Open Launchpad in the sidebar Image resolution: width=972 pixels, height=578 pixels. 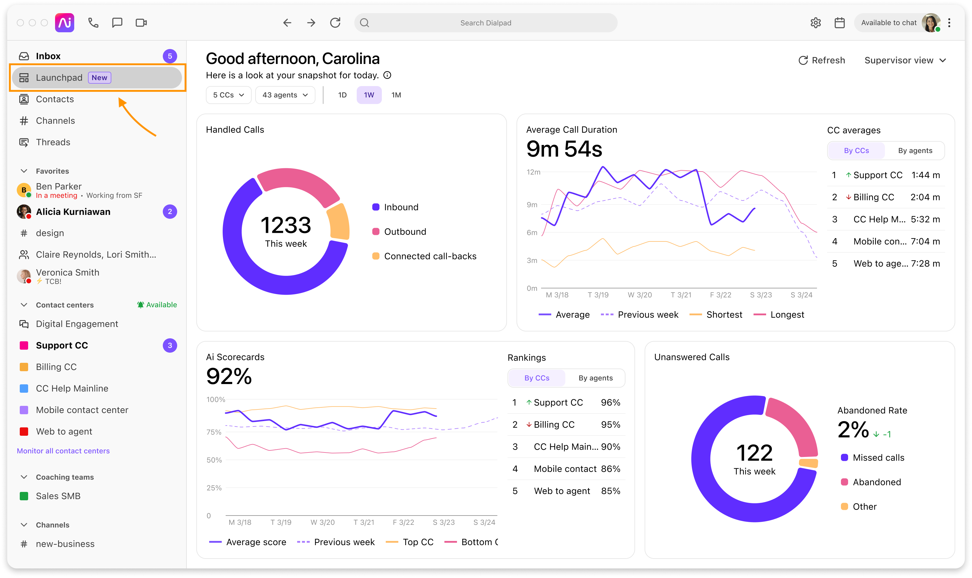click(x=97, y=77)
